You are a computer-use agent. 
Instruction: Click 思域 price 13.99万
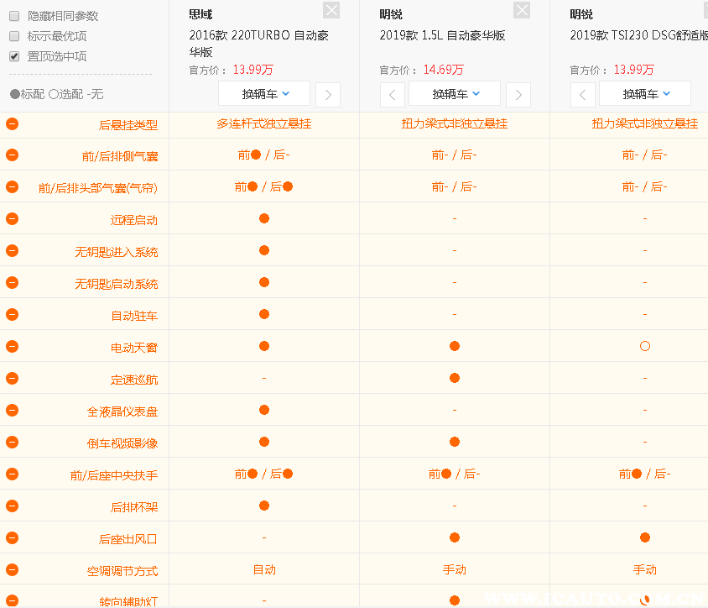coord(253,70)
